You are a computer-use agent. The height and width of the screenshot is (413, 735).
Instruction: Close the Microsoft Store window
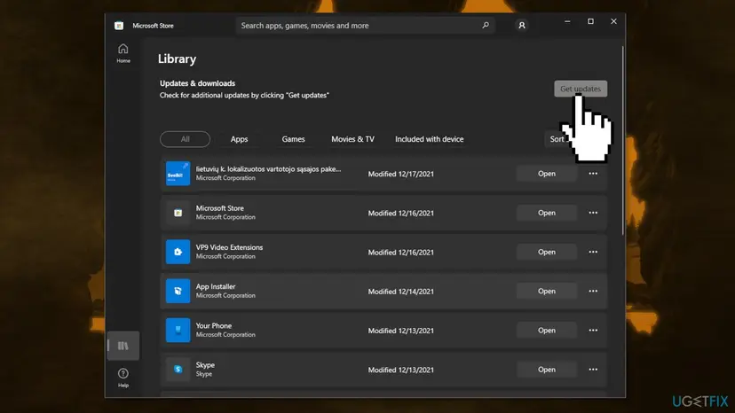tap(613, 21)
